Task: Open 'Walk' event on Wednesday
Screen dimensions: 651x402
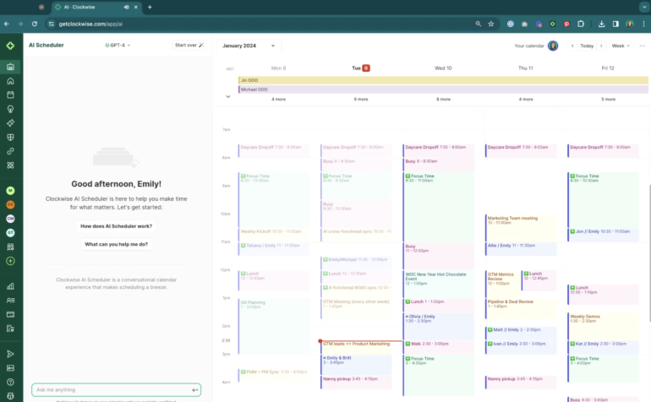Action: coord(438,347)
